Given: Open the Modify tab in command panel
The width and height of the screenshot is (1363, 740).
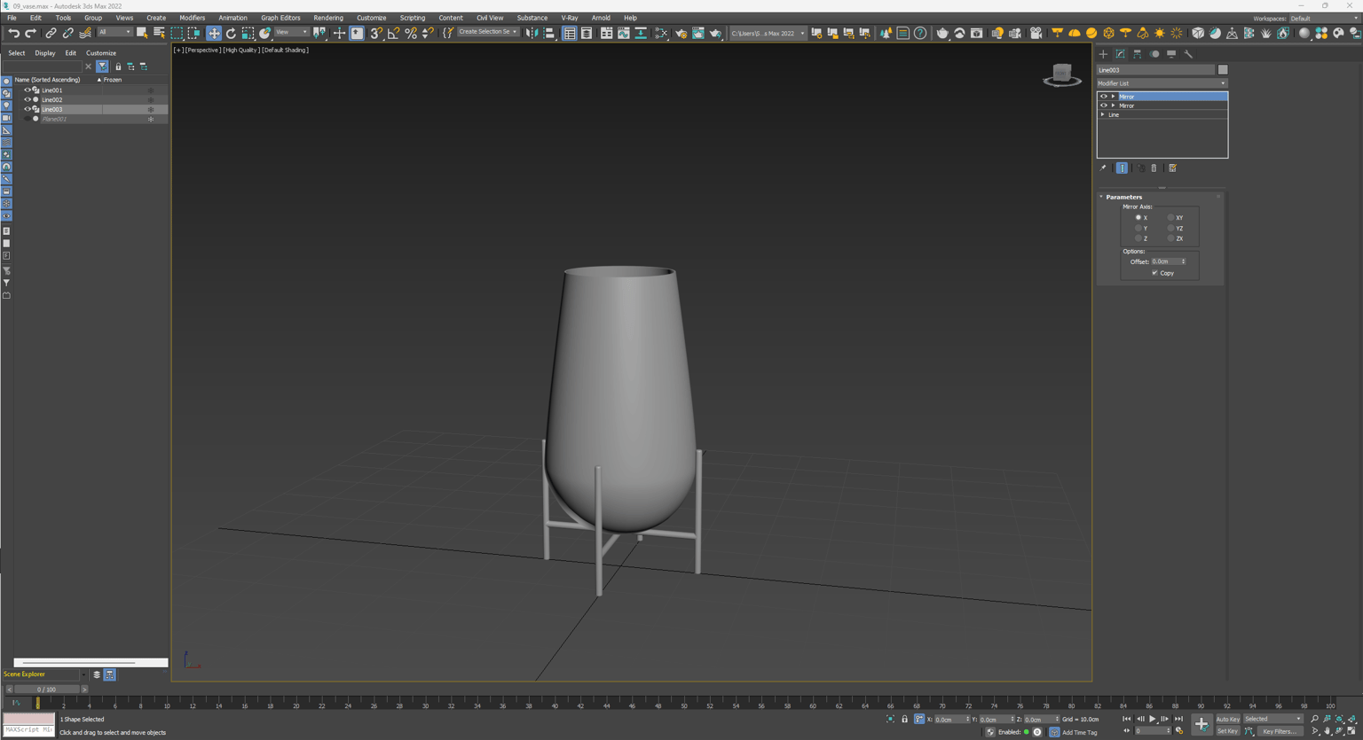Looking at the screenshot, I should [1120, 54].
